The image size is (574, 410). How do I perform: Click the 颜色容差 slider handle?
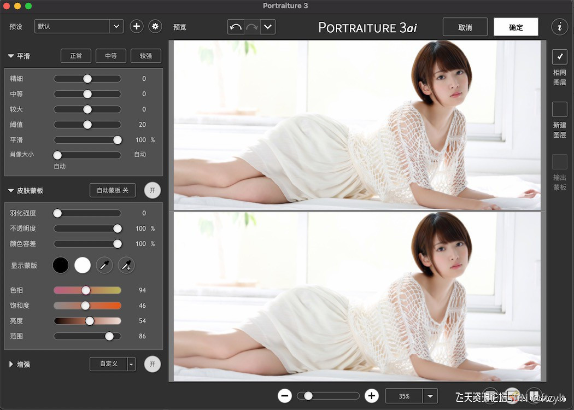pos(118,244)
